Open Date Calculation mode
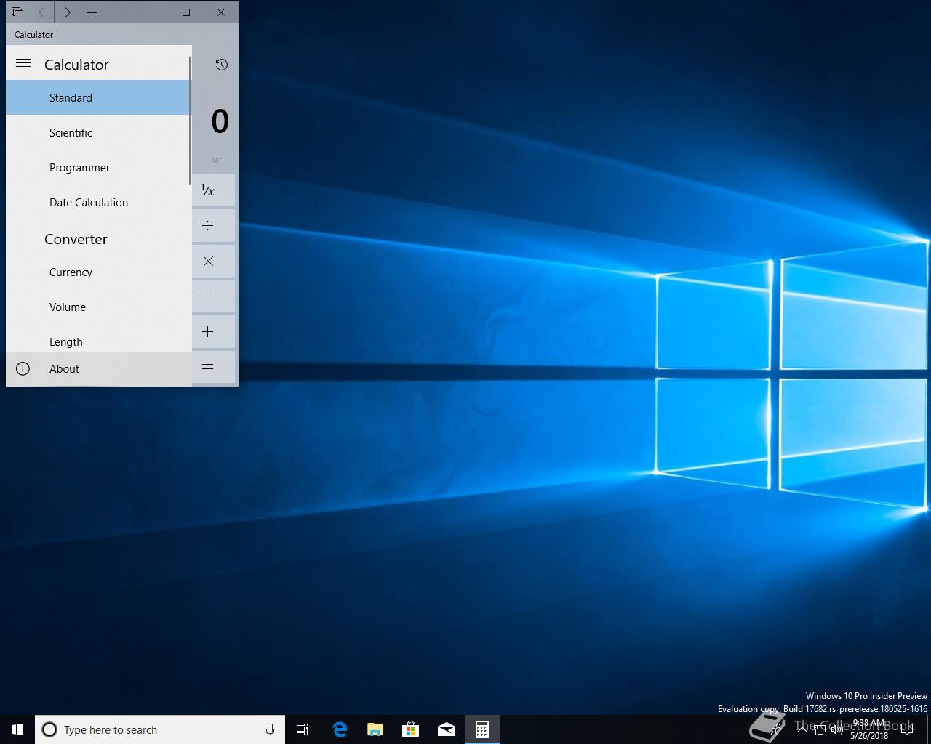 (x=88, y=203)
